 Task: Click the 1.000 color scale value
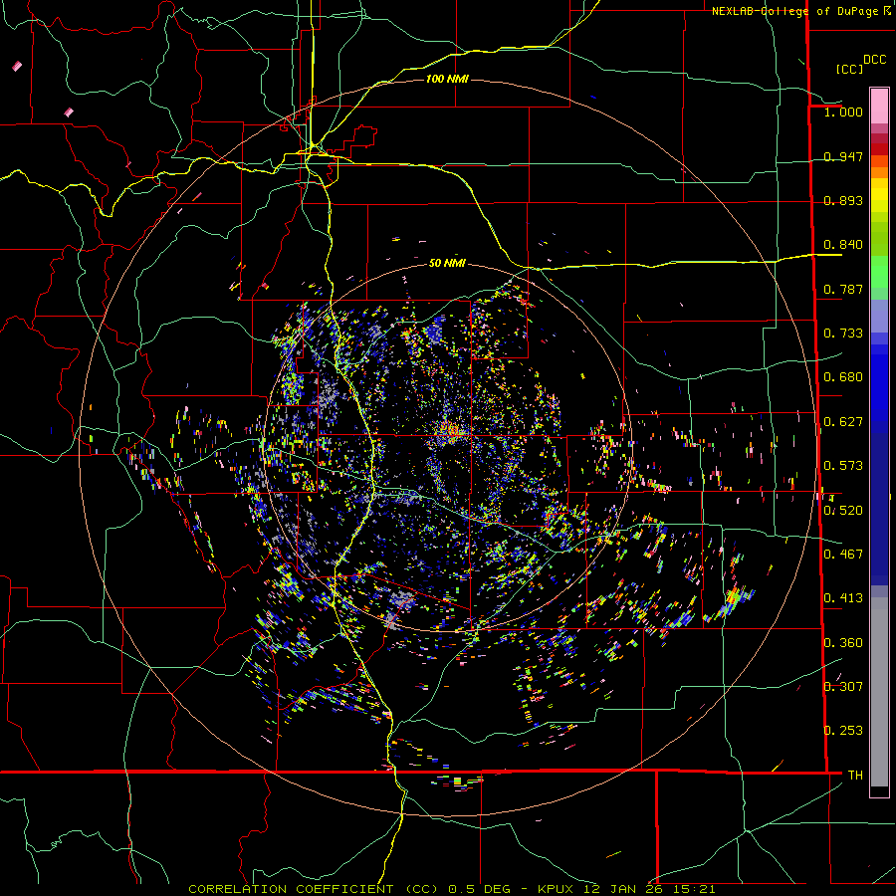(x=843, y=112)
